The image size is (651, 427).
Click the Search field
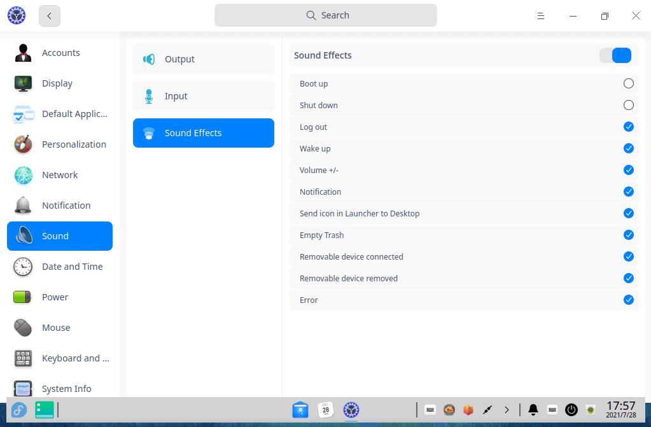[326, 15]
